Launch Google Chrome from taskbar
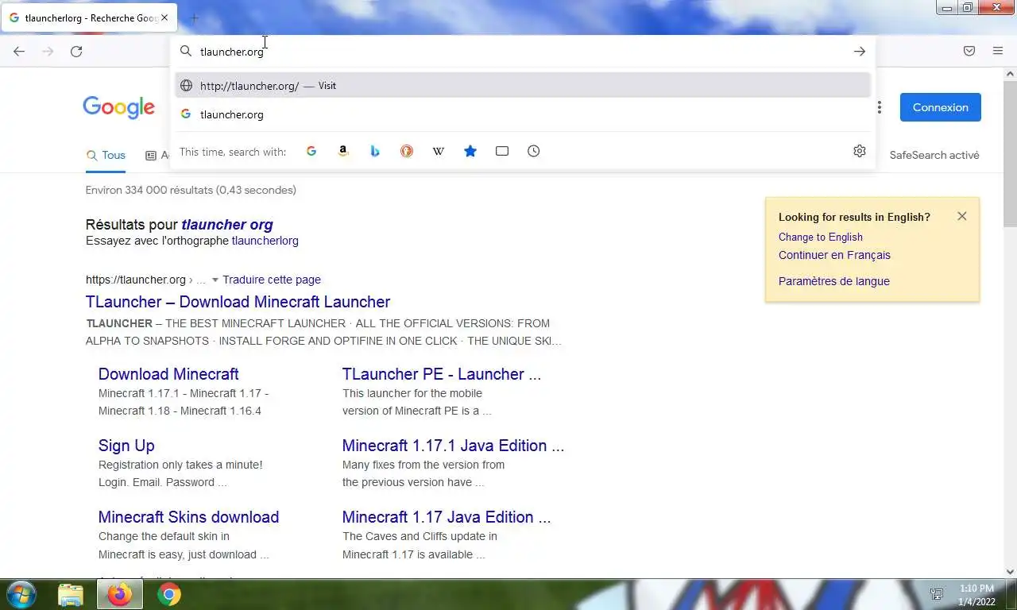 click(x=168, y=594)
